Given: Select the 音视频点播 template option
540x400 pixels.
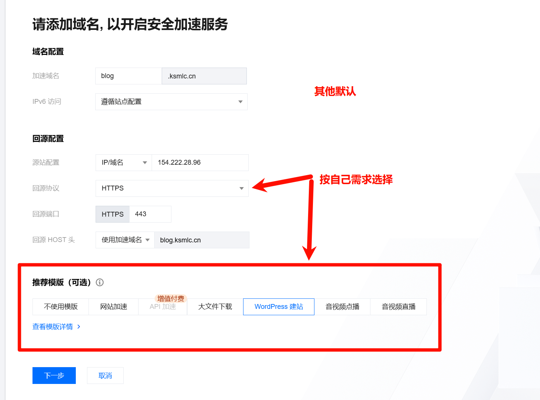Looking at the screenshot, I should tap(342, 307).
